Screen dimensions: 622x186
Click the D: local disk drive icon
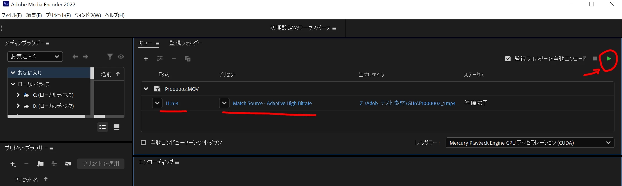coord(26,106)
